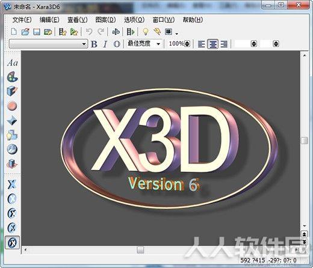Start animation with the play icon

131,32
